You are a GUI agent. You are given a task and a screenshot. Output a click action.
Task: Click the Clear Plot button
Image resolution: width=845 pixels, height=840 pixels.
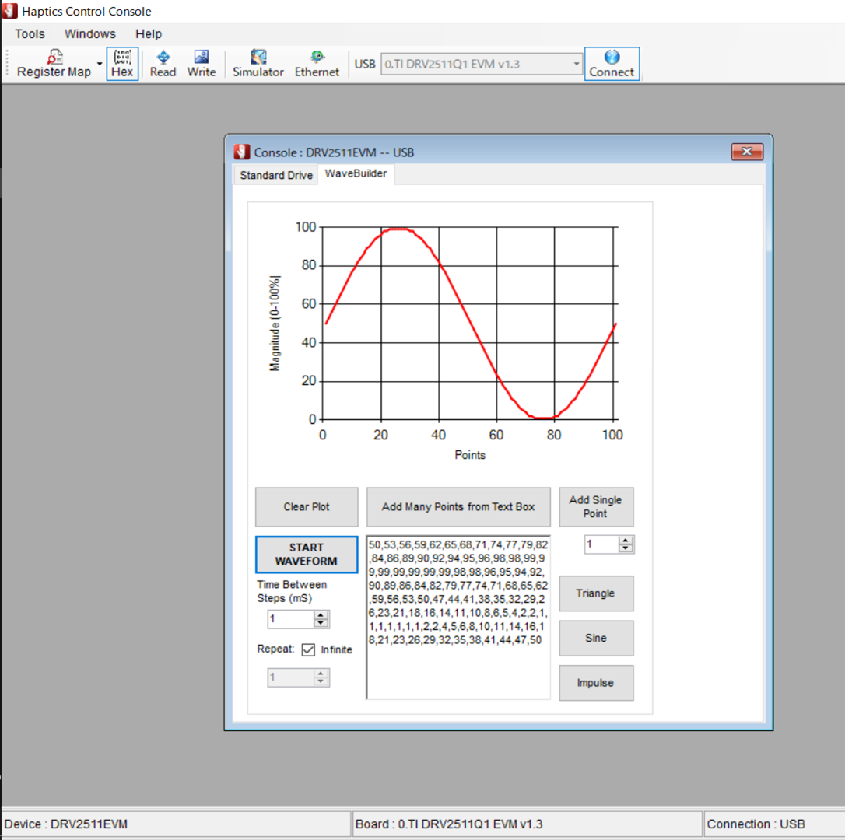coord(307,507)
